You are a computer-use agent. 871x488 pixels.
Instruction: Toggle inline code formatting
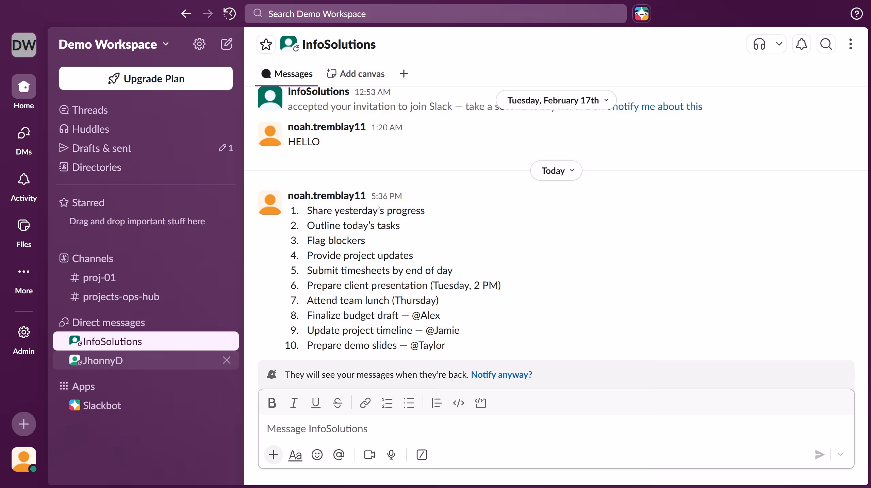pyautogui.click(x=459, y=403)
